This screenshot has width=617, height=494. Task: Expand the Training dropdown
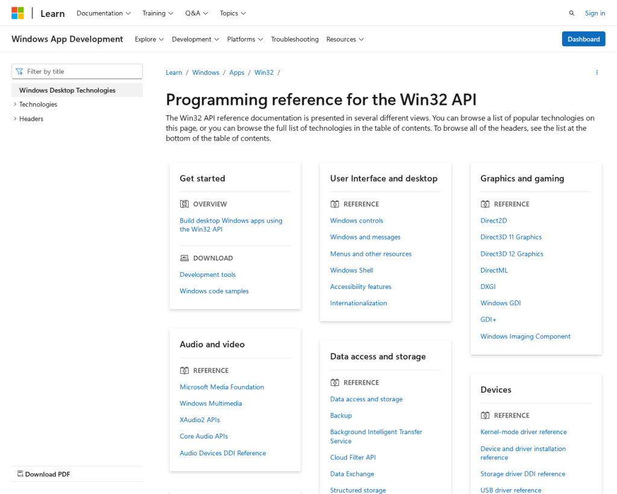click(158, 13)
